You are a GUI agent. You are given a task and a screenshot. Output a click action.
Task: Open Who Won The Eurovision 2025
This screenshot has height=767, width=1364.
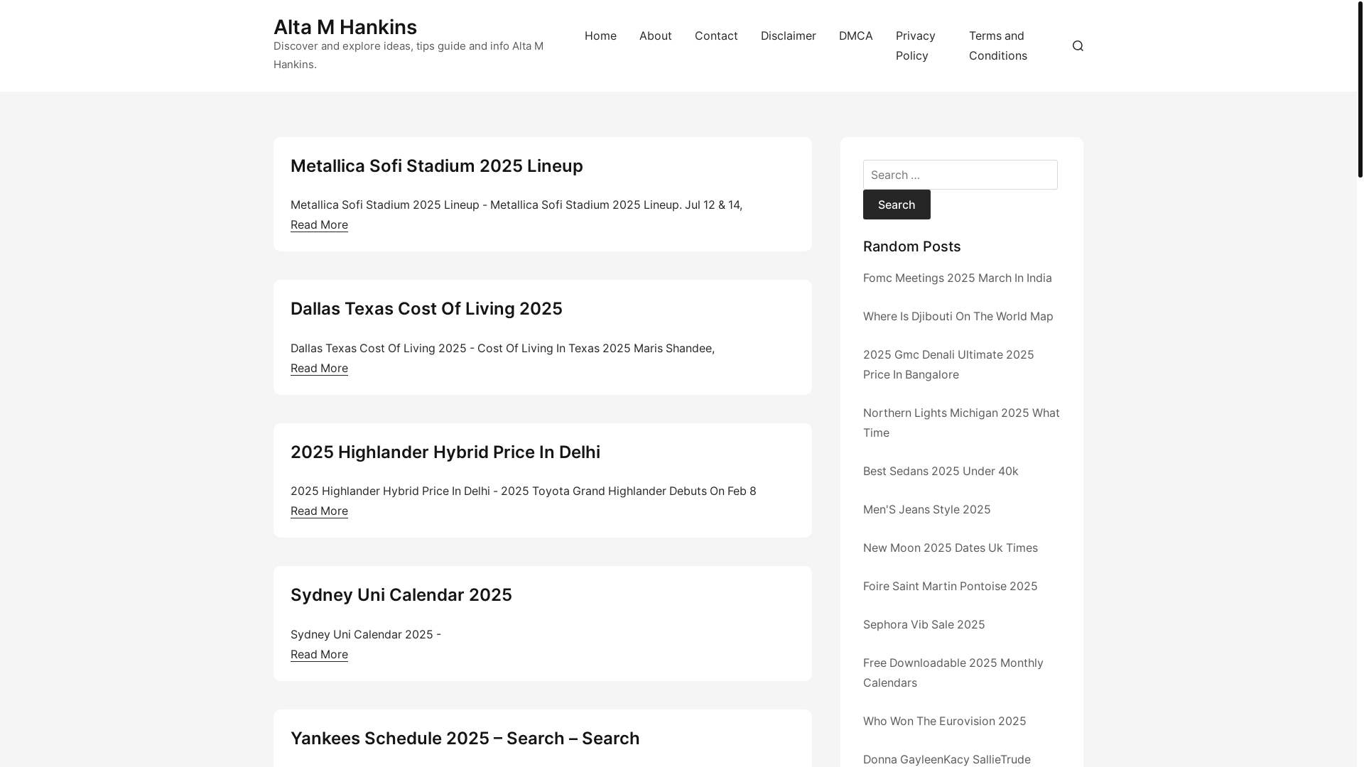[x=944, y=721]
